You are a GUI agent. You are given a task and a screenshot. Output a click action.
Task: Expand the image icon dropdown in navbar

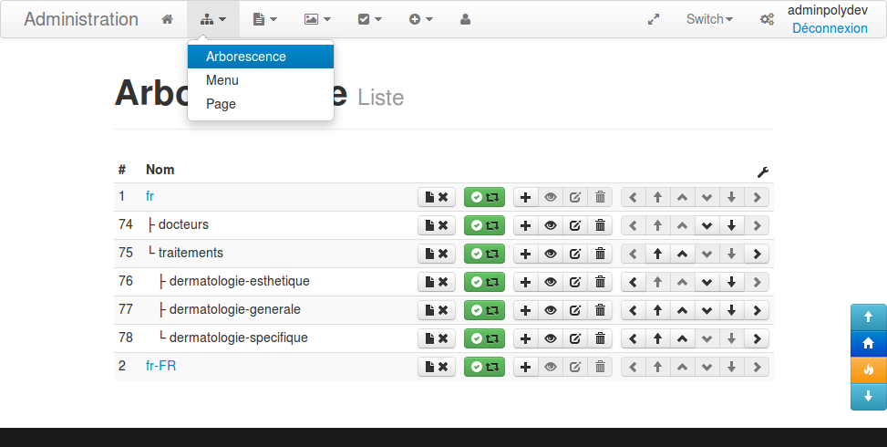317,19
